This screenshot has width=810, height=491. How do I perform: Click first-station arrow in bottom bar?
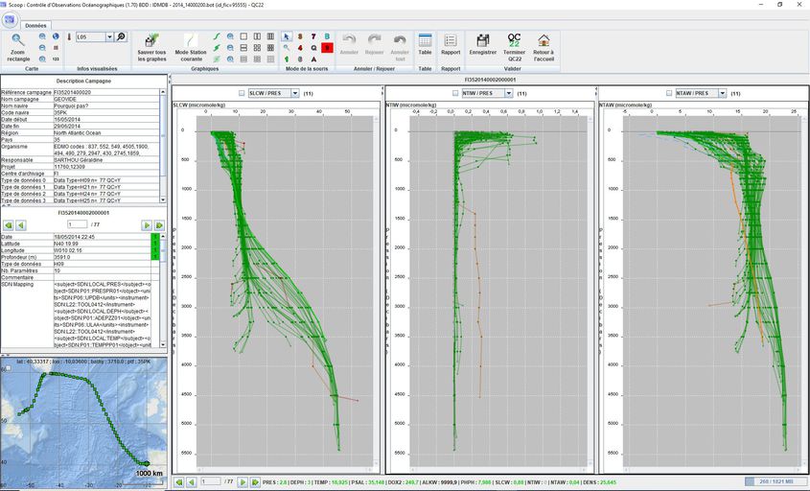click(x=178, y=482)
